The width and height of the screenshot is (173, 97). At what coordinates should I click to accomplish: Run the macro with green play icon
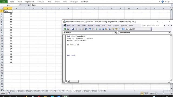97,29
